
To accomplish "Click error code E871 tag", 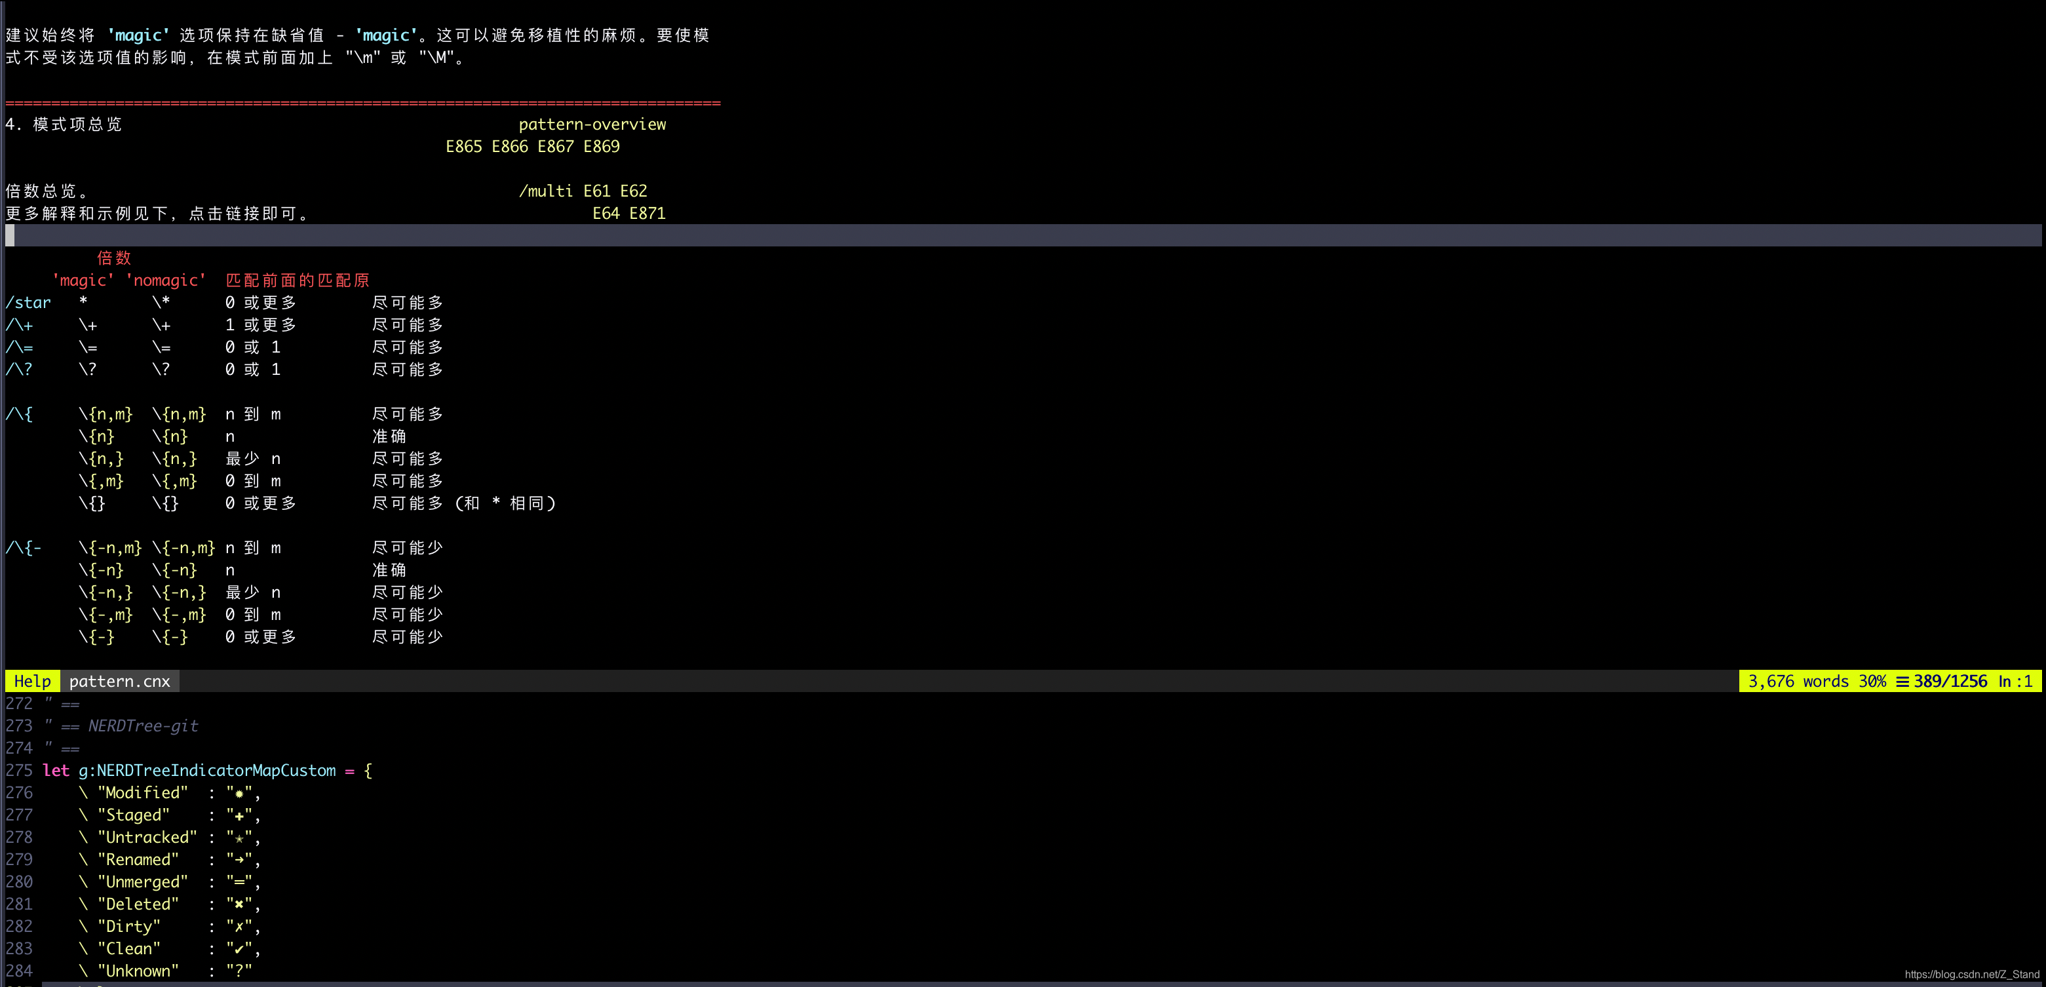I will (647, 214).
